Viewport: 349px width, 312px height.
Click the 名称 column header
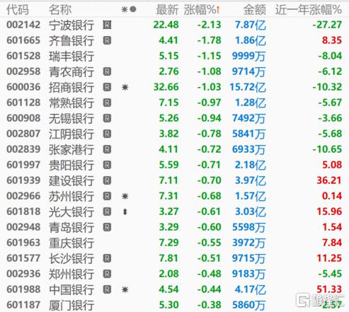(x=60, y=10)
